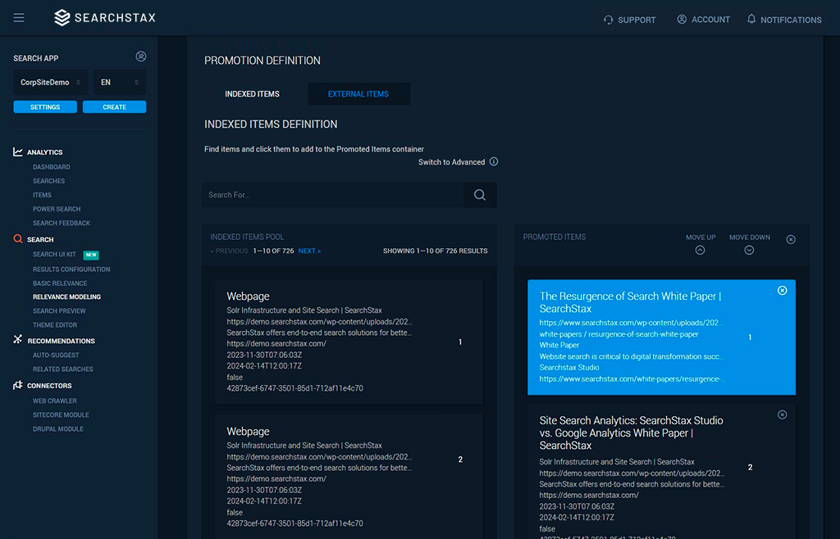Select the Indexed Items tab
The height and width of the screenshot is (539, 840).
pyautogui.click(x=253, y=94)
